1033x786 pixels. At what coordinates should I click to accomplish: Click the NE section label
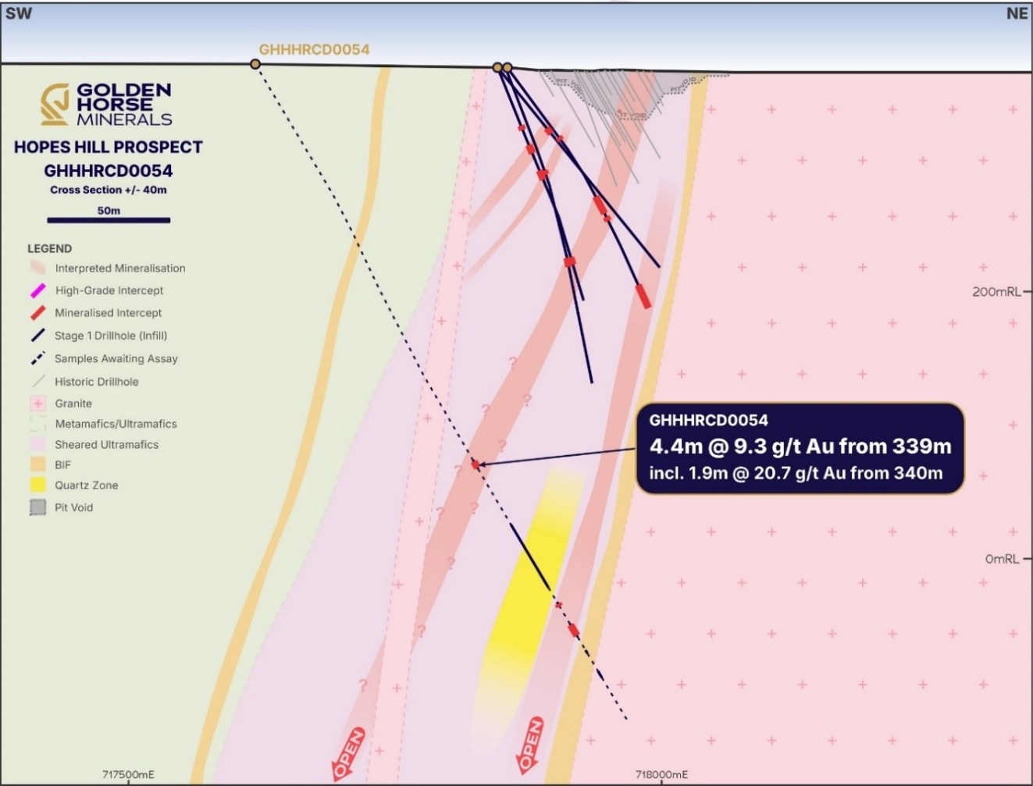pyautogui.click(x=1017, y=13)
